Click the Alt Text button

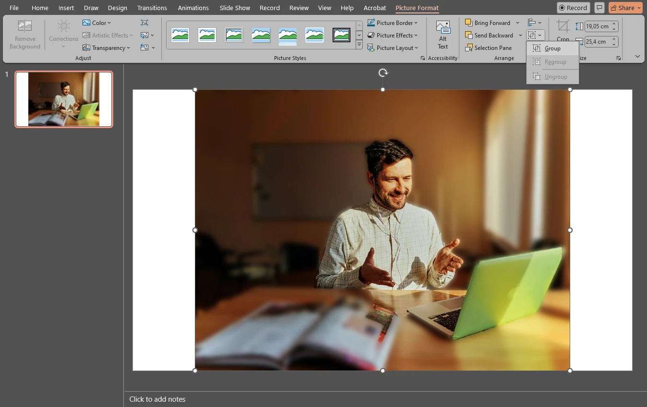443,35
